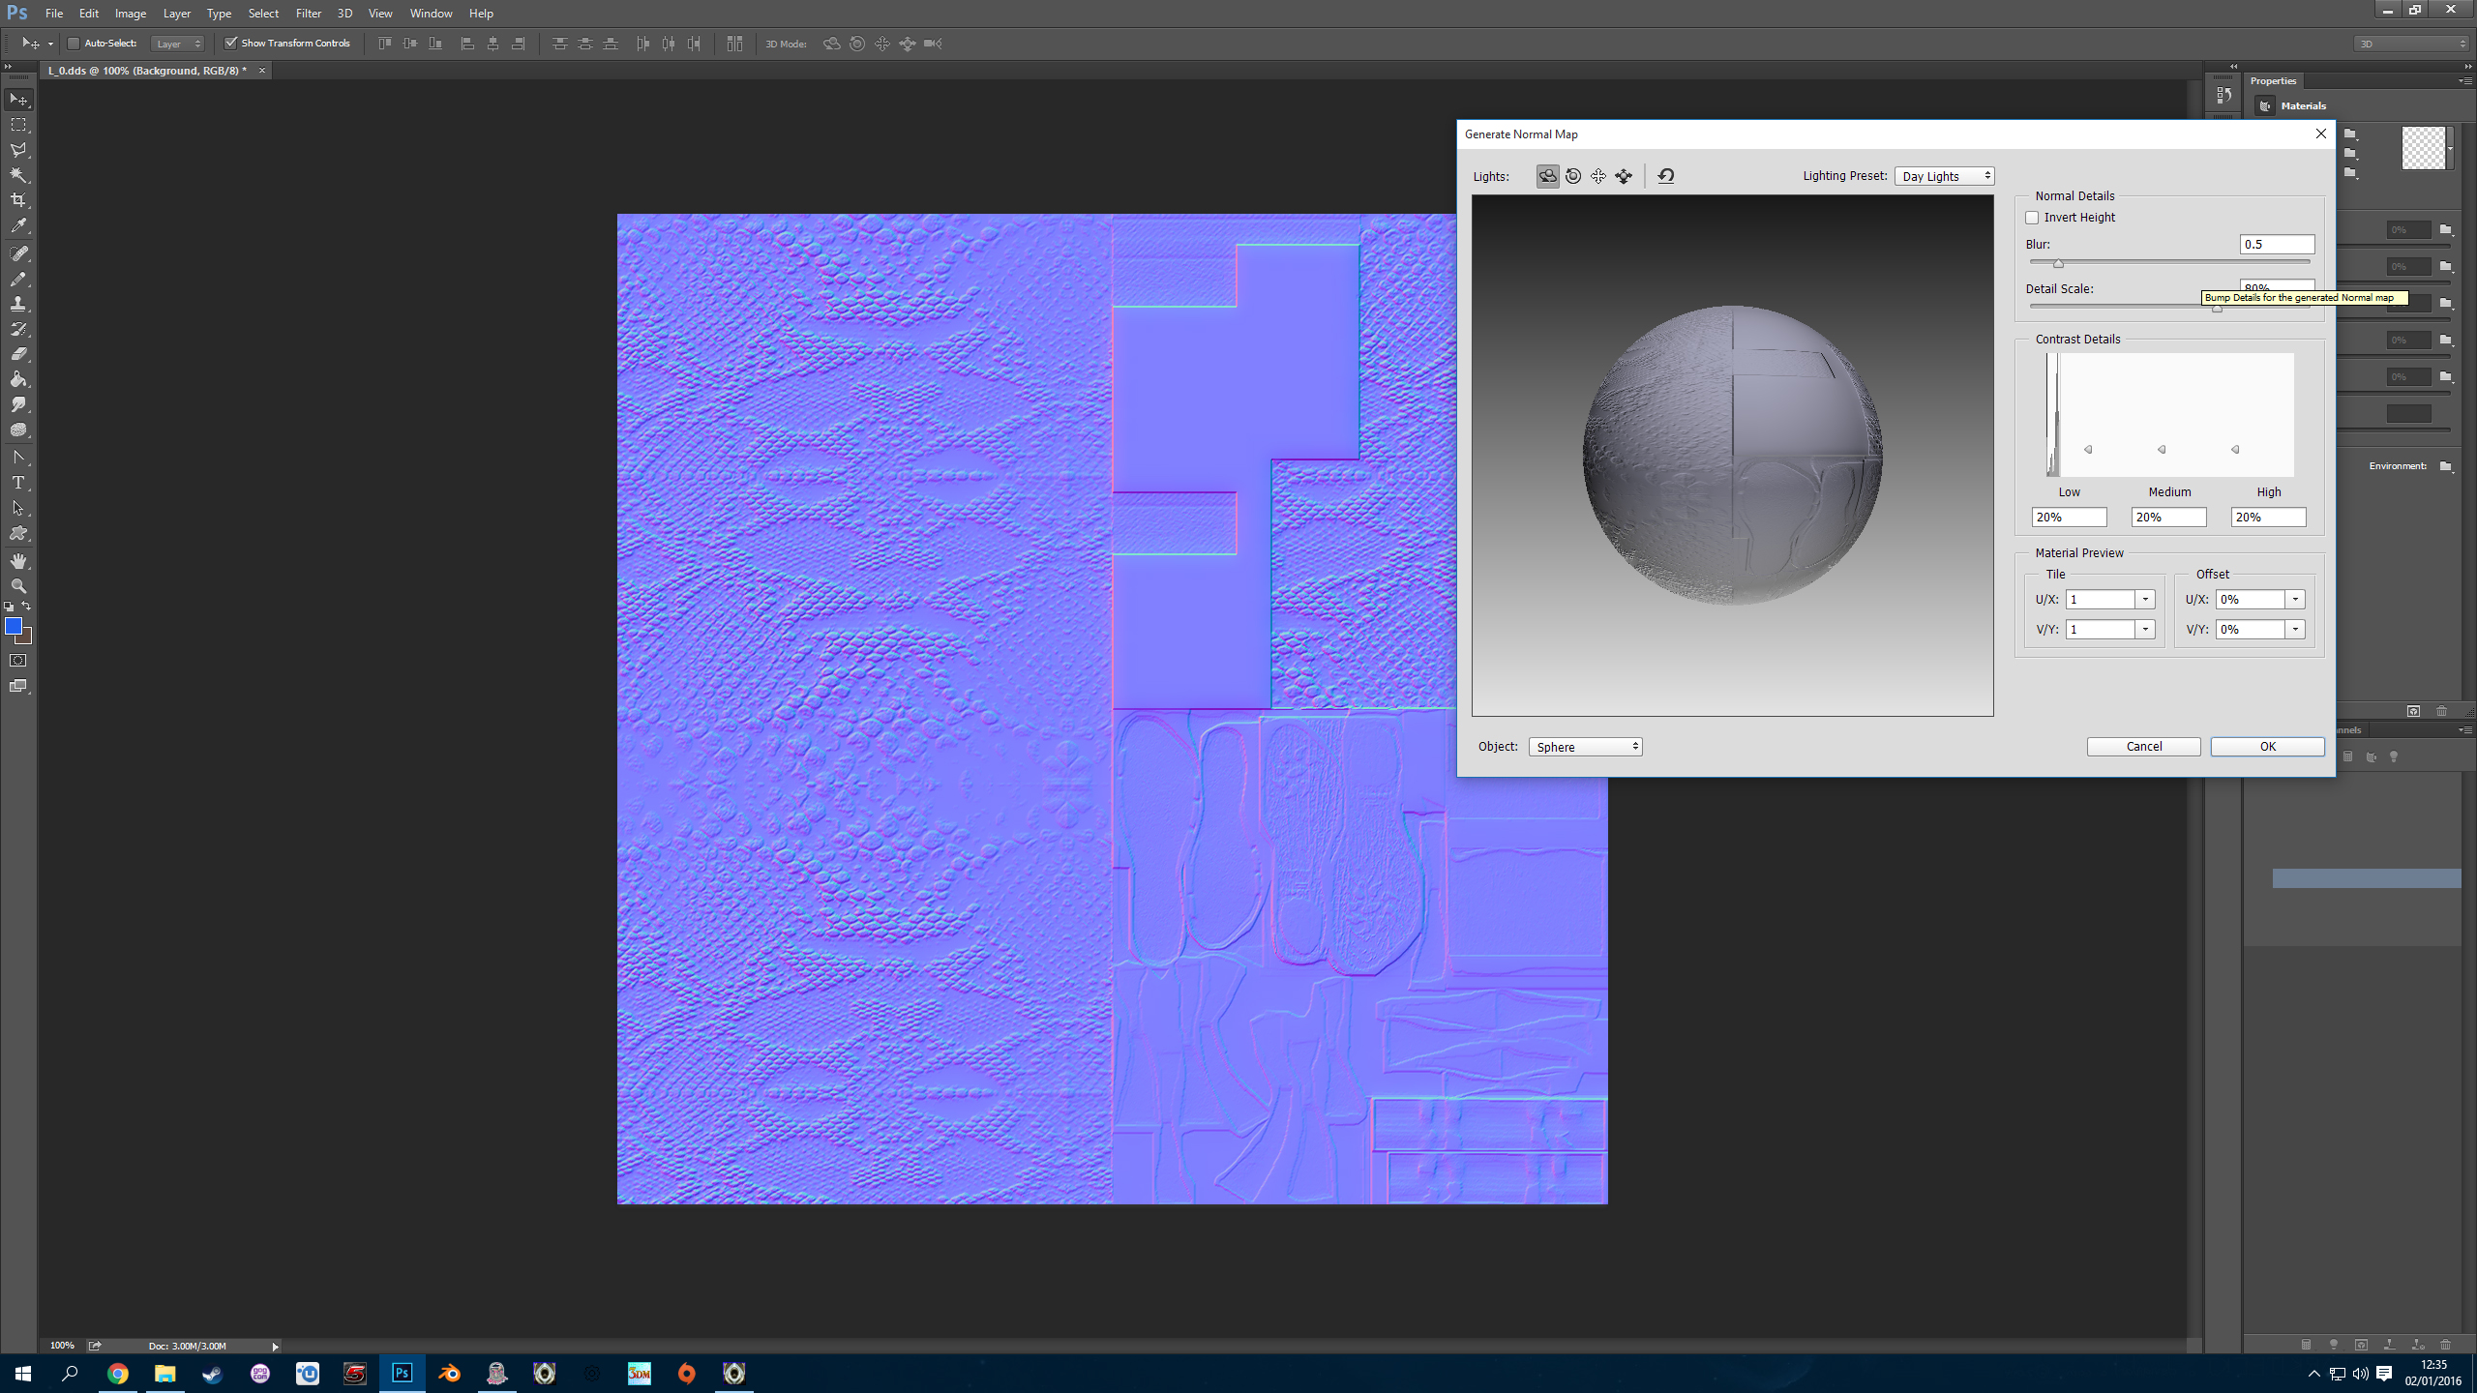Enable the Invert Height checkbox
Image resolution: width=2477 pixels, height=1393 pixels.
coord(2032,218)
